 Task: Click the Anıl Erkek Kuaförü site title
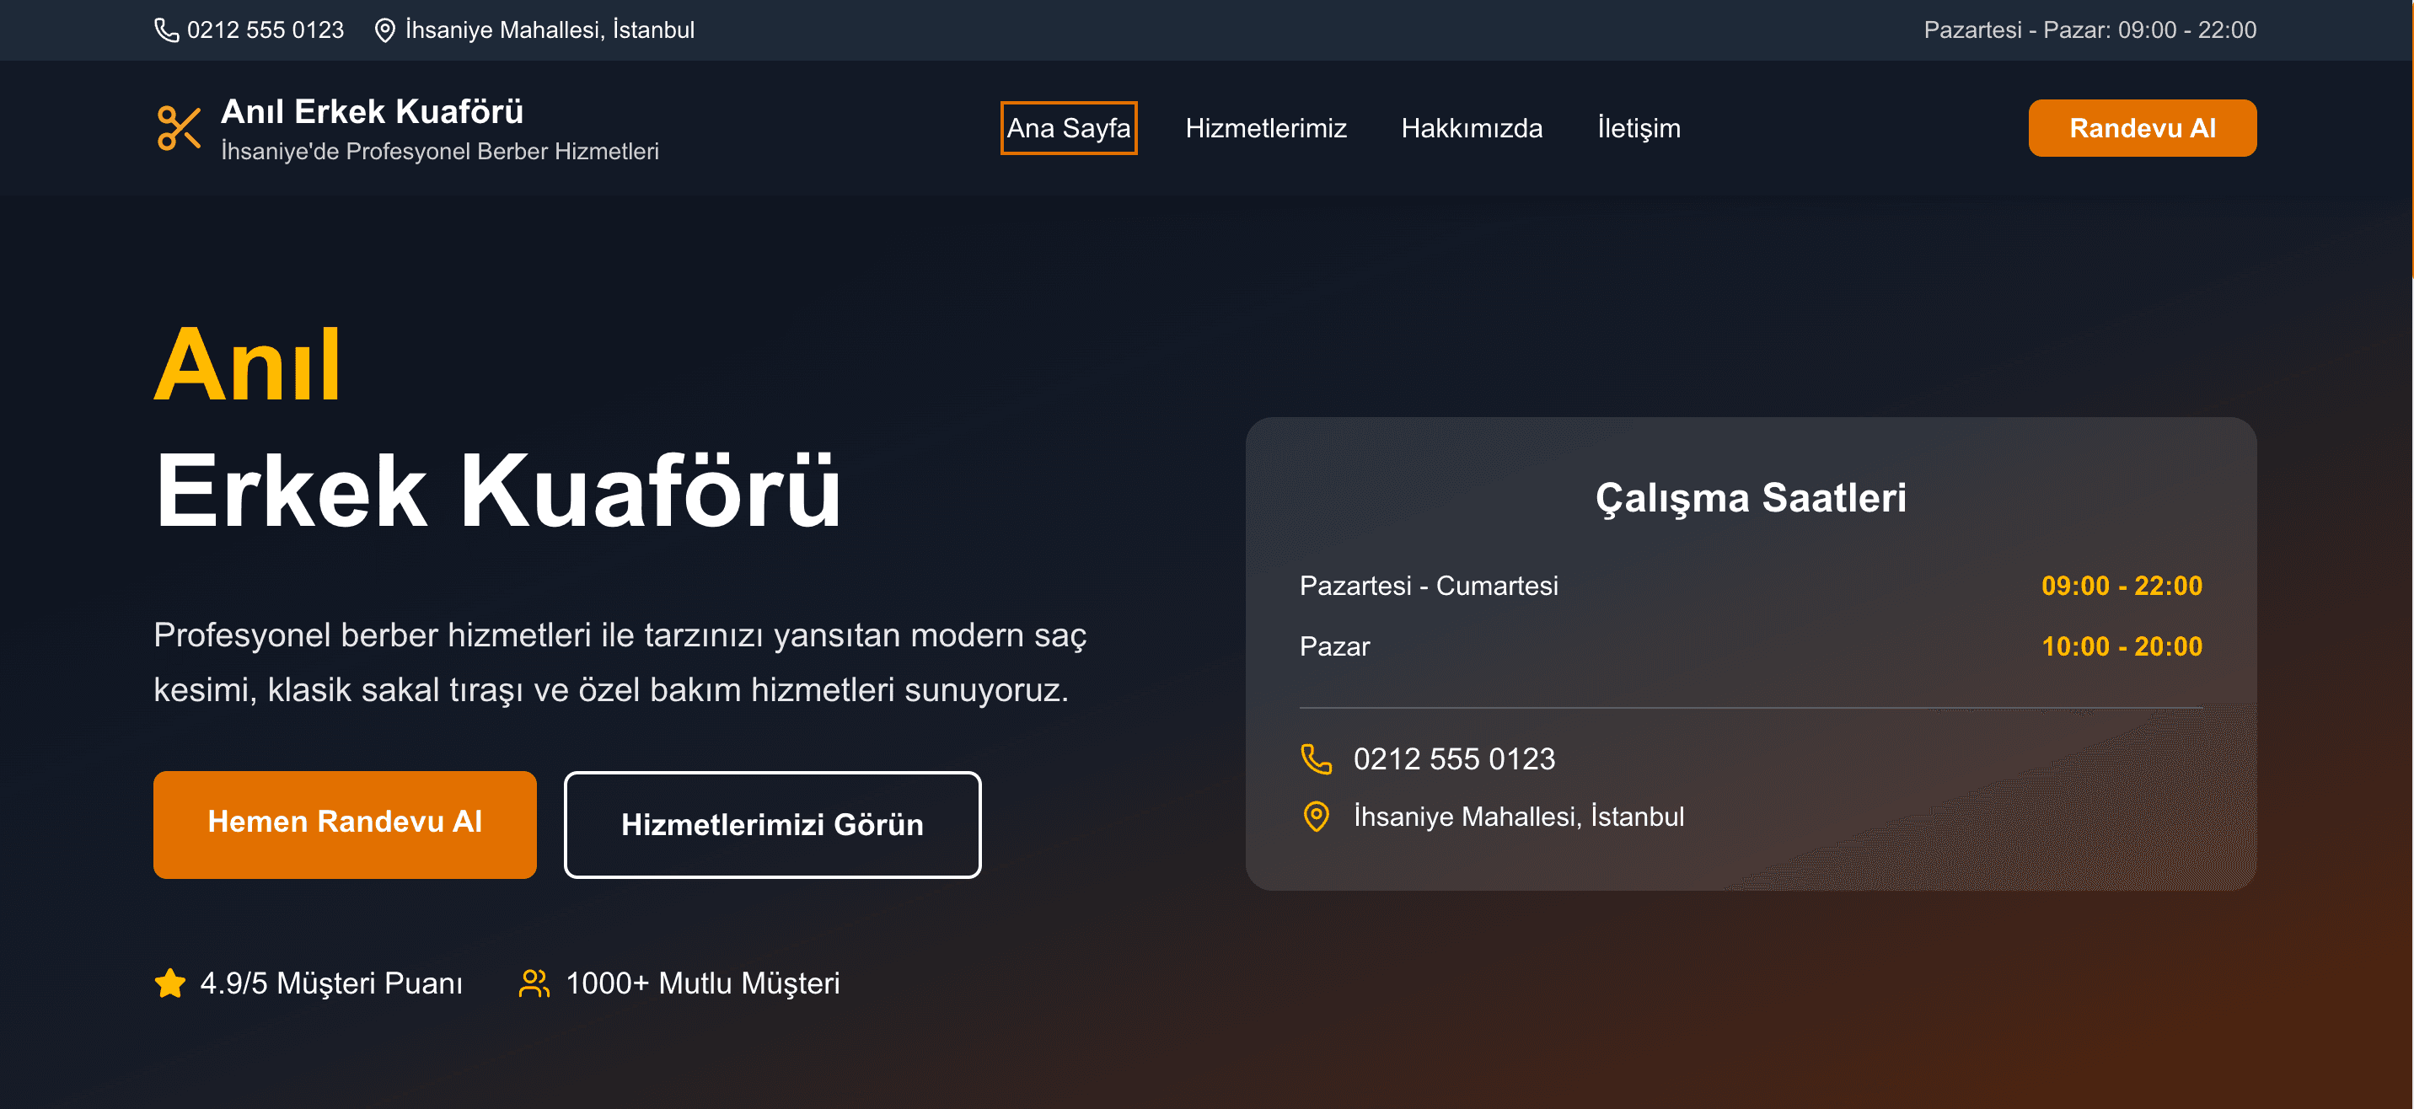tap(372, 111)
